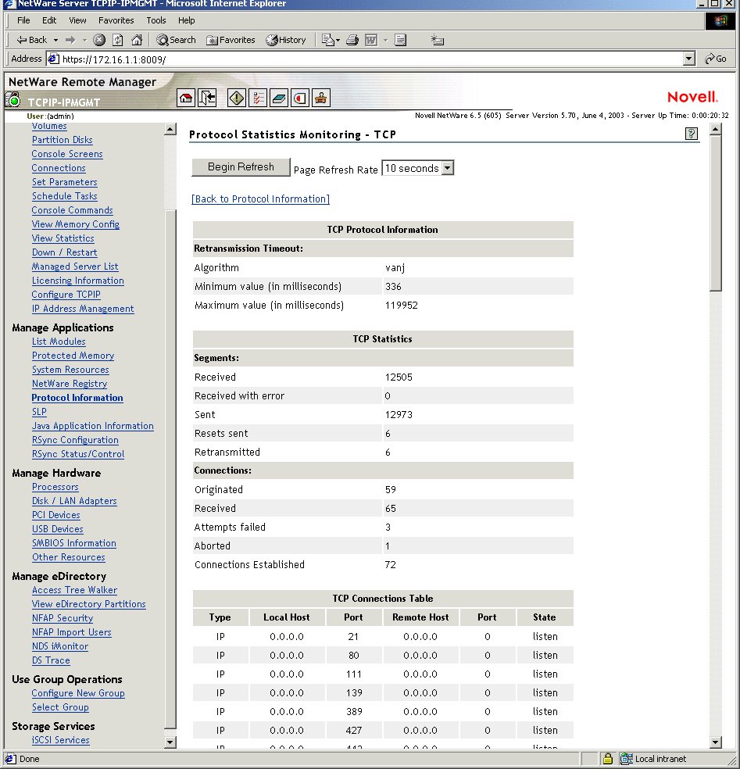This screenshot has height=769, width=740.
Task: Click the main page vertical scrollbar down arrow
Action: coord(715,742)
